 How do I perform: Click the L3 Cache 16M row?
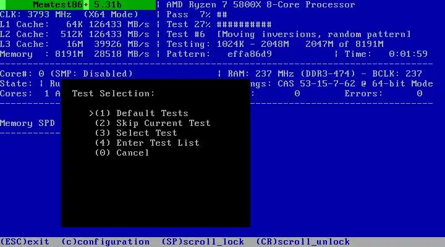(75, 44)
